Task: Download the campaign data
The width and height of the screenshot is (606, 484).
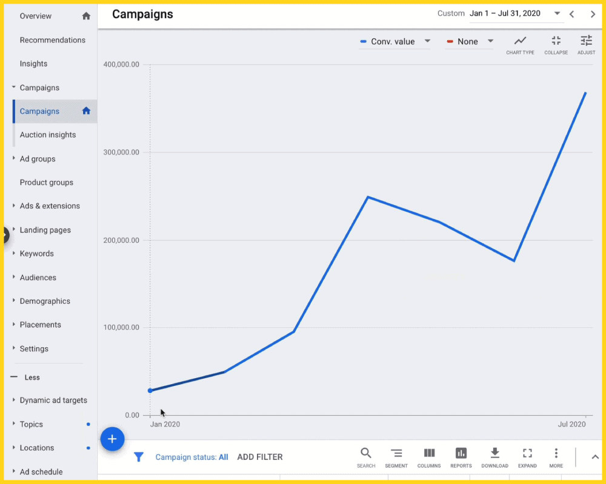Action: pyautogui.click(x=494, y=458)
